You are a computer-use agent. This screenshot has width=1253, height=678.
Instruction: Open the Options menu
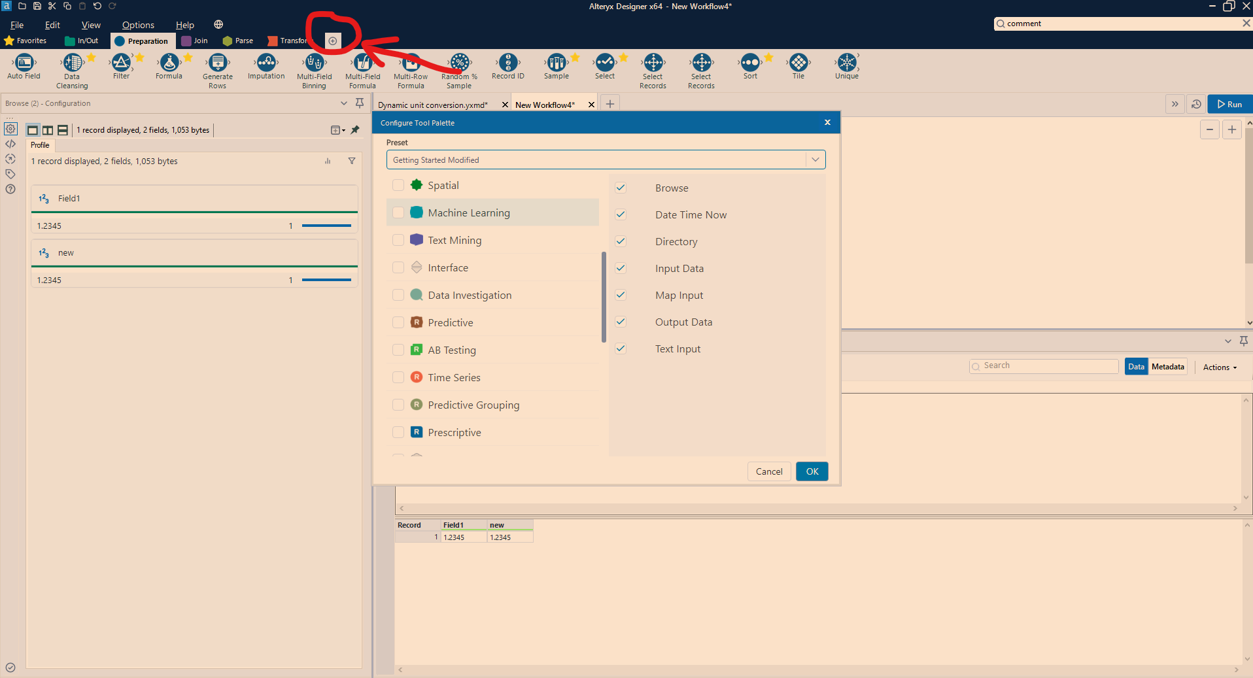click(137, 25)
